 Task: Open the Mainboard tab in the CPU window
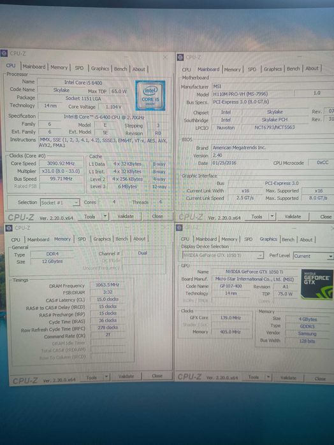click(x=34, y=67)
